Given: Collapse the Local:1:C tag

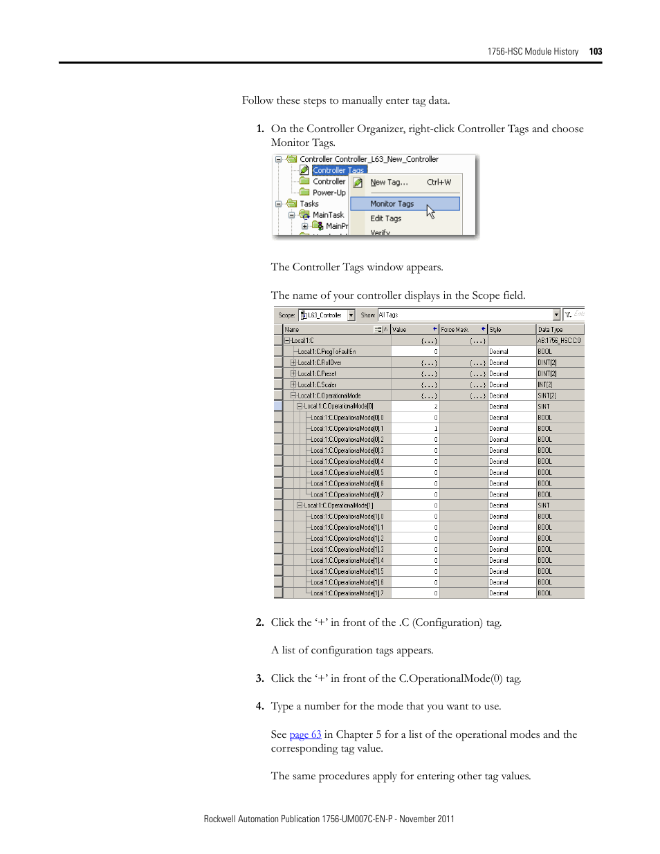Looking at the screenshot, I should click(x=287, y=341).
